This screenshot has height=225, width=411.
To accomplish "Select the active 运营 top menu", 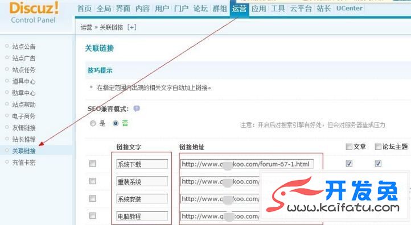I will pyautogui.click(x=239, y=9).
